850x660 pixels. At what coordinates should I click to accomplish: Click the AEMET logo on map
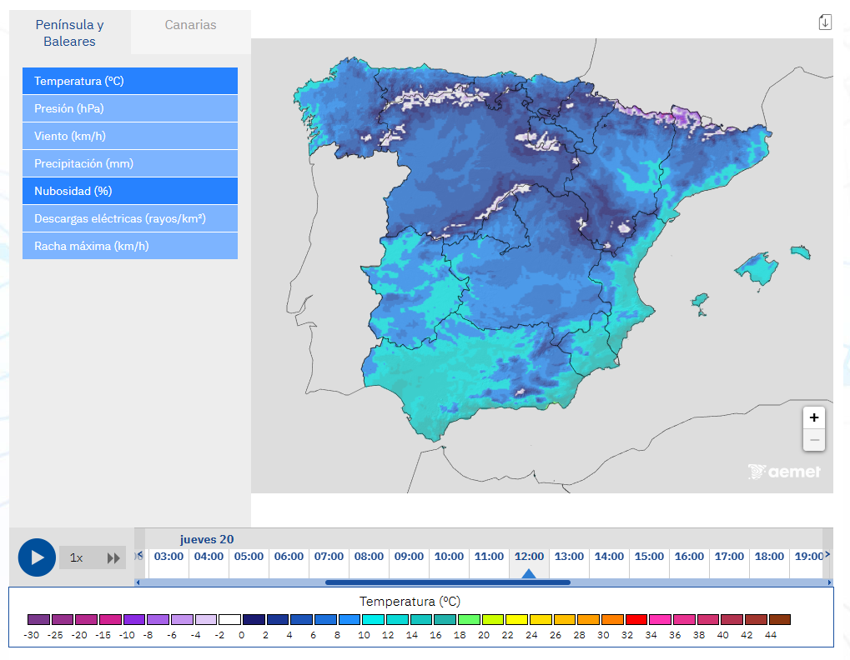click(784, 472)
